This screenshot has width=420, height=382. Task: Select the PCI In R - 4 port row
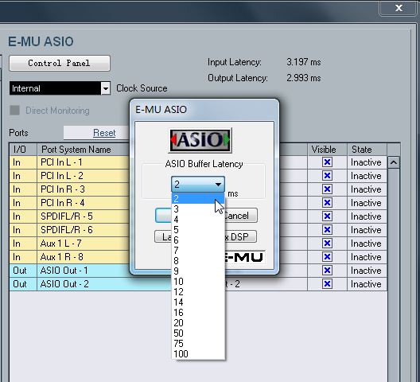click(198, 203)
